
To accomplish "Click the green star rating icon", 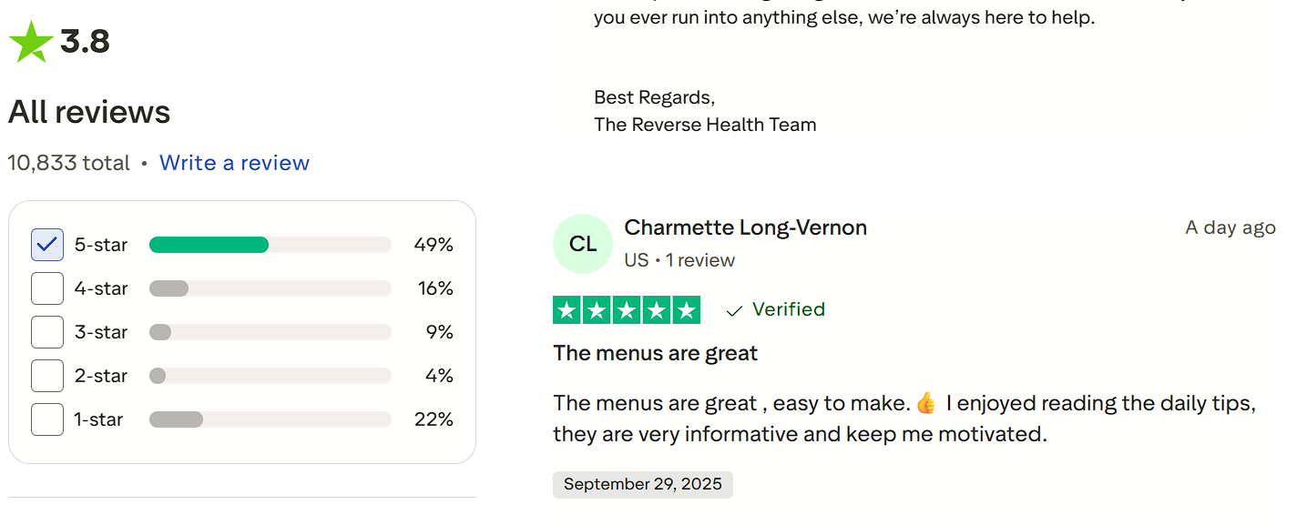I will [30, 42].
